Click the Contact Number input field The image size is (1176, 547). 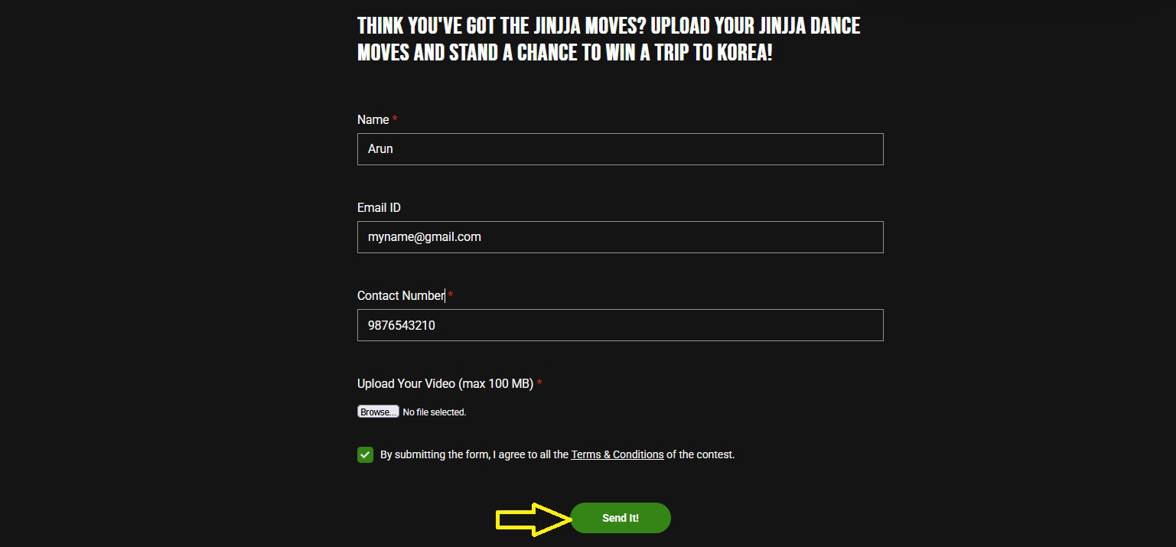click(x=620, y=325)
